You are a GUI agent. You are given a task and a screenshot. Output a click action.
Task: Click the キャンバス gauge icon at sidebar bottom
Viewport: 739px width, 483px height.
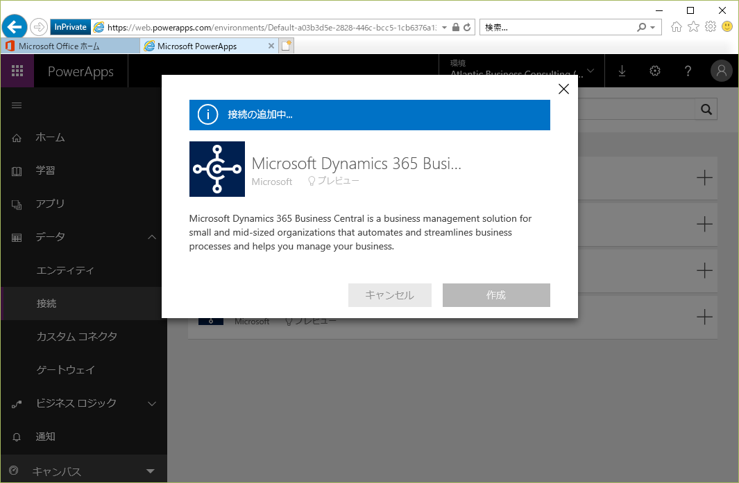point(14,471)
